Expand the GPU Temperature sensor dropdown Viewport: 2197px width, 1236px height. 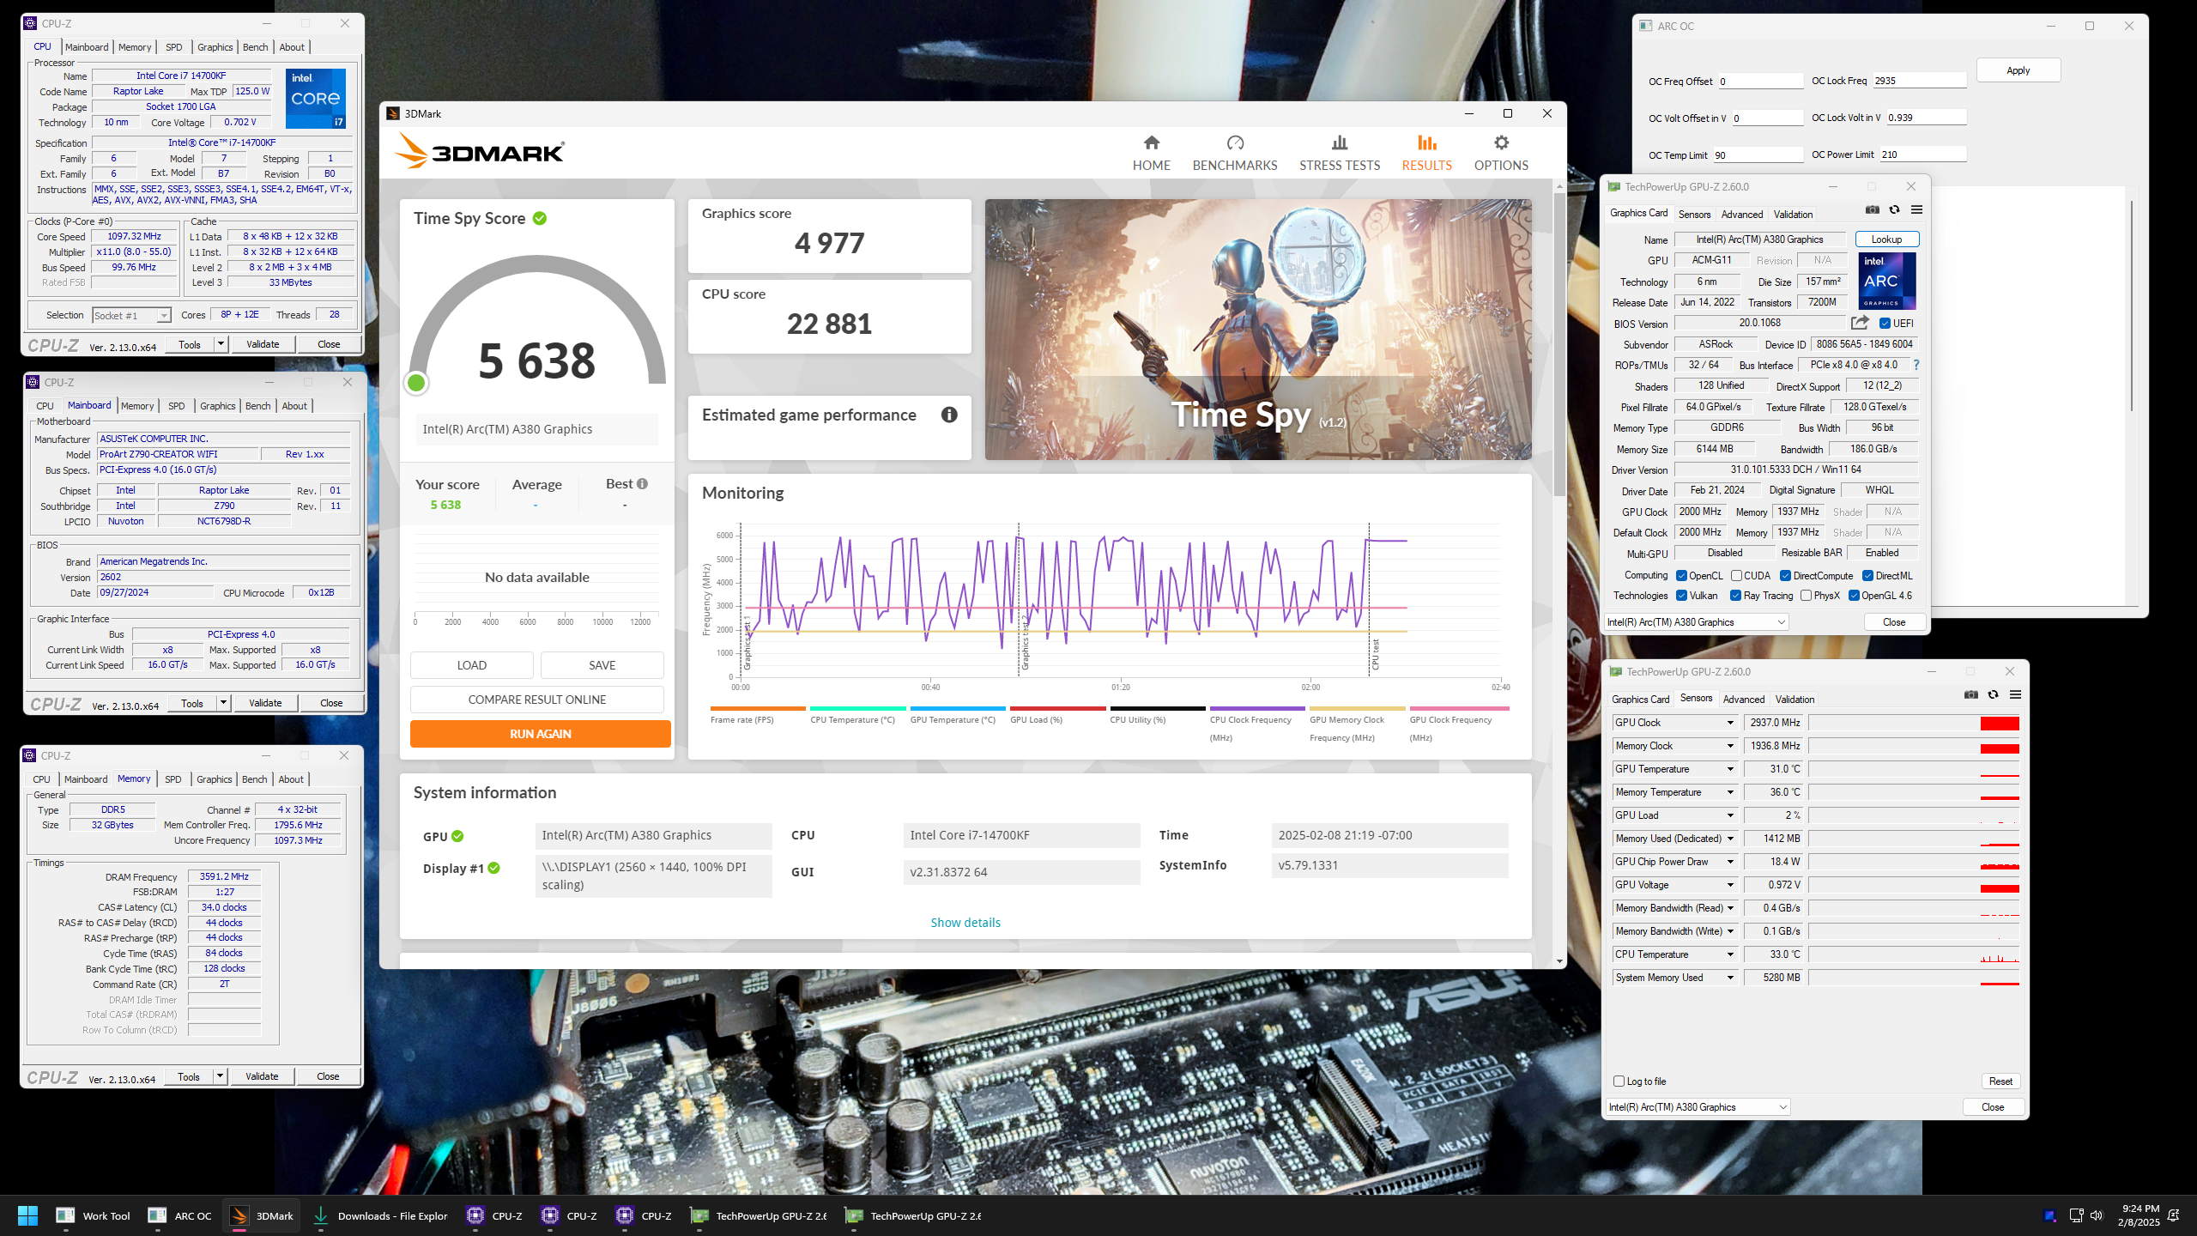tap(1730, 769)
